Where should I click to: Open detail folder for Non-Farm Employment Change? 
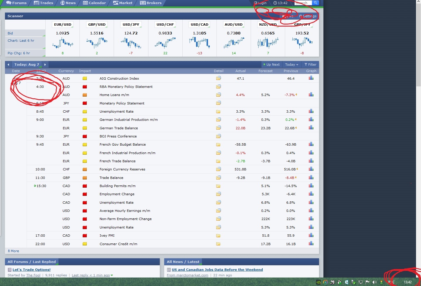[218, 219]
